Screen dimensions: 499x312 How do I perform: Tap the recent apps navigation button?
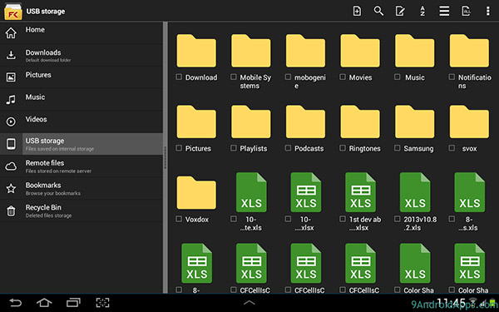pyautogui.click(x=73, y=302)
